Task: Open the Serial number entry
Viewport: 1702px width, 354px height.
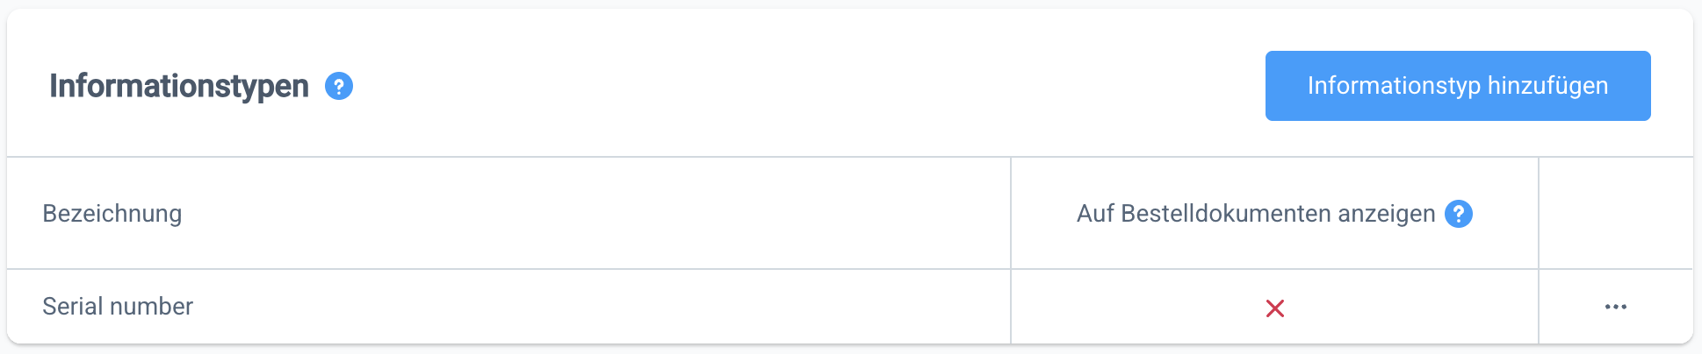Action: 118,307
